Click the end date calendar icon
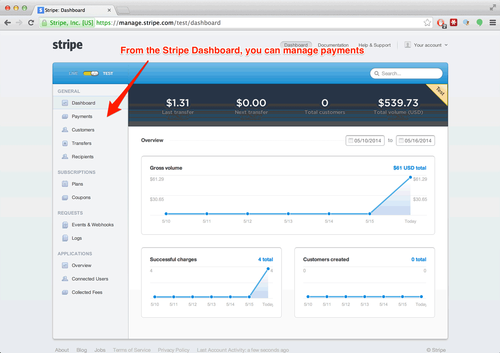The image size is (500, 353). (401, 140)
